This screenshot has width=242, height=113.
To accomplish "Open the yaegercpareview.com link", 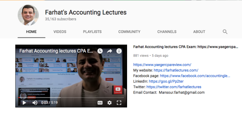I will pyautogui.click(x=162, y=65).
